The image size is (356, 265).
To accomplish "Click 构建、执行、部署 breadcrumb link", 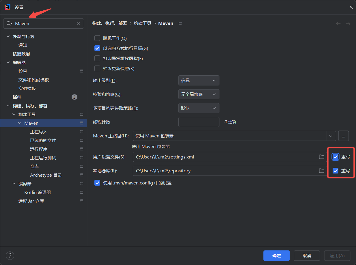I will (110, 23).
